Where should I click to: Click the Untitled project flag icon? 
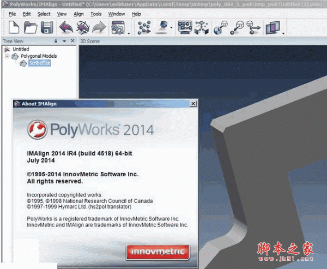coord(7,49)
